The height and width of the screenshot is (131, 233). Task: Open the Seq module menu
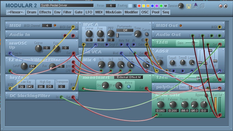tap(166, 12)
